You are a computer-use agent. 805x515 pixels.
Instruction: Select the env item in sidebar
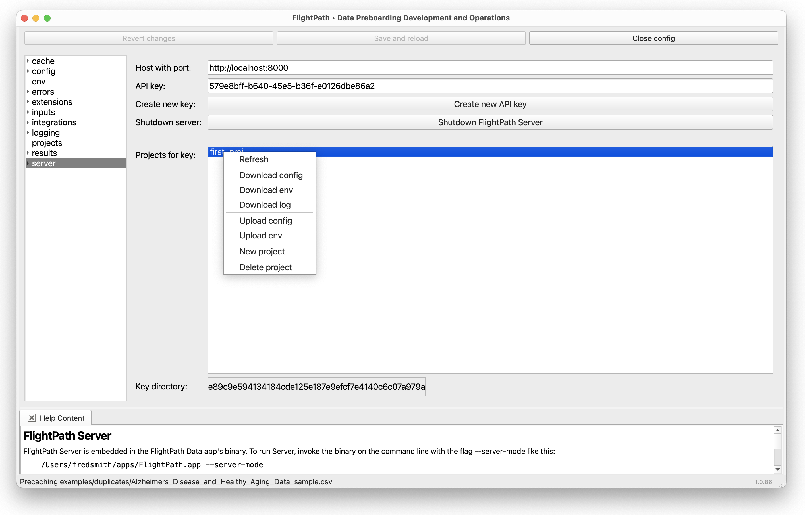point(38,82)
